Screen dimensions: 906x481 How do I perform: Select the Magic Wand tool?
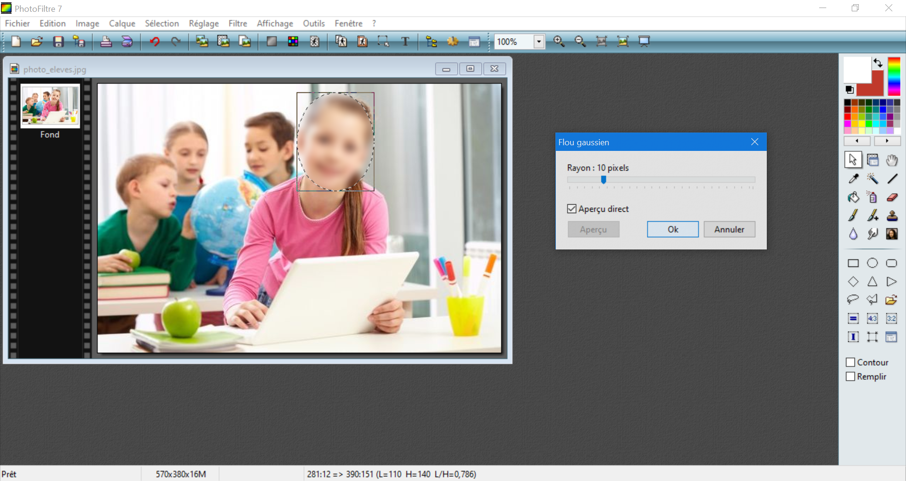(872, 179)
